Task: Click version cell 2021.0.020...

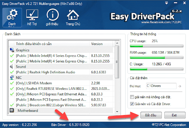Action: 100,89
